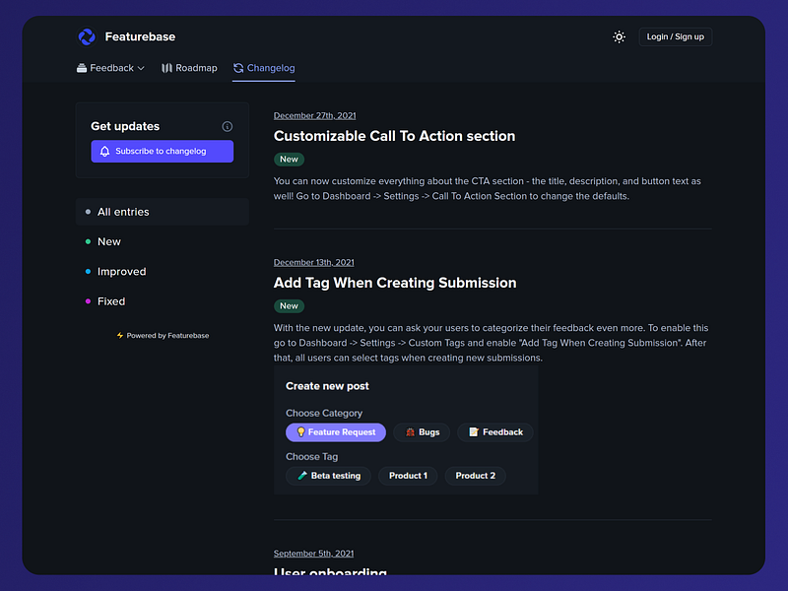Screen dimensions: 788x591
Task: Click the info icon beside Get updates
Action: coord(228,126)
